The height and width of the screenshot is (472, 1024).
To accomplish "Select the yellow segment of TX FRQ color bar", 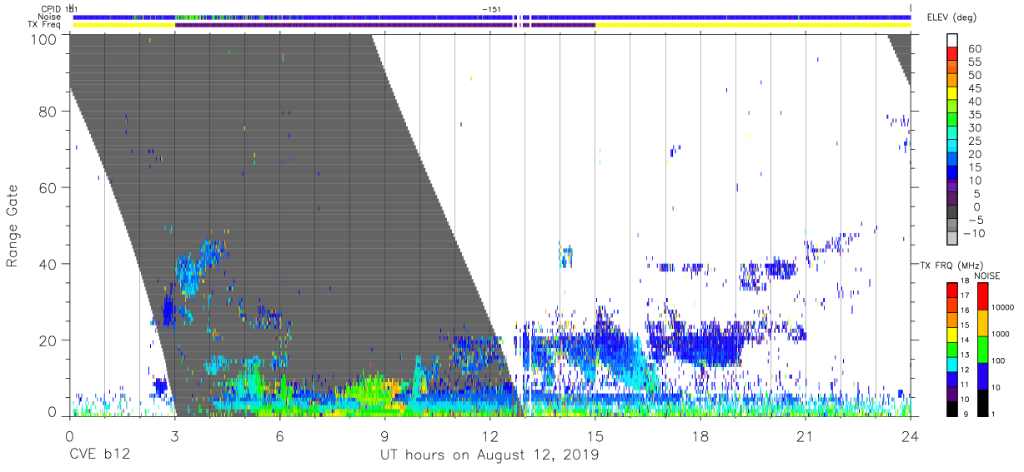I will point(951,334).
